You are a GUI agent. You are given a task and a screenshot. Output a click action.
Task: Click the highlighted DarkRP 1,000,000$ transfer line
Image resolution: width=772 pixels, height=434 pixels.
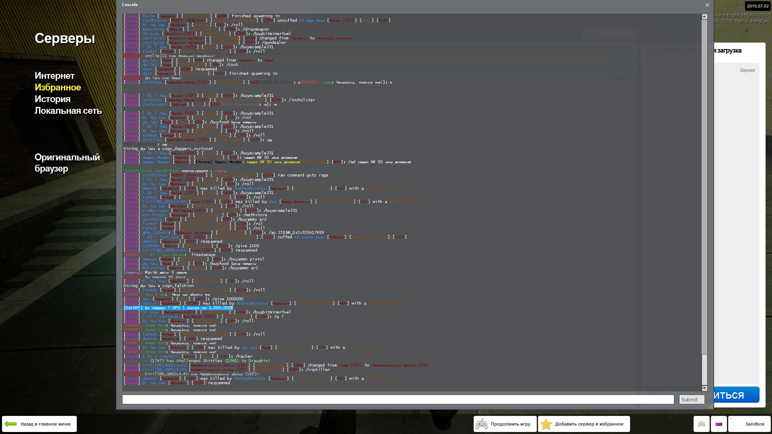[x=178, y=308]
